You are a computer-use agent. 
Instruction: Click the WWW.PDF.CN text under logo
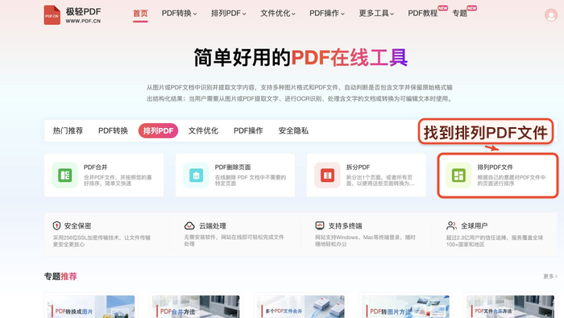83,21
